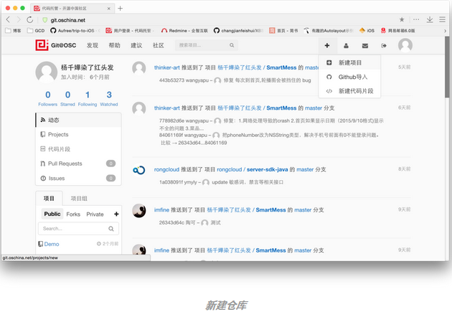Open the Demo project link

[x=51, y=244]
